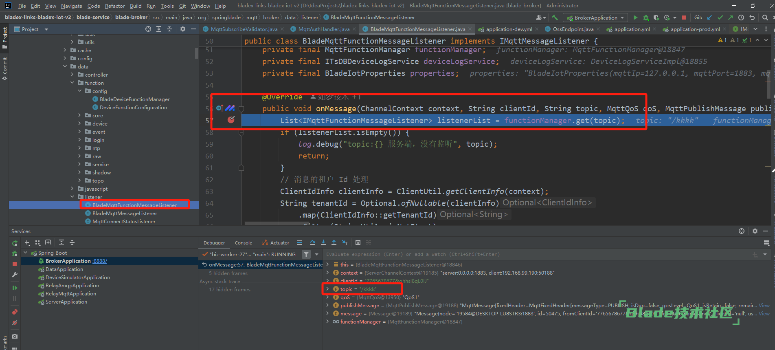This screenshot has width=775, height=350.
Task: Click Add Service plus icon
Action: (27, 242)
